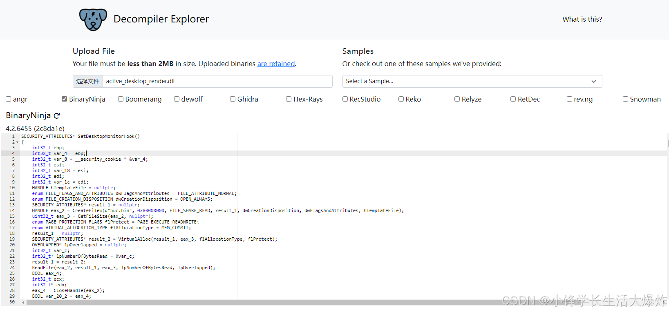Enable the Reko checkbox

click(401, 99)
